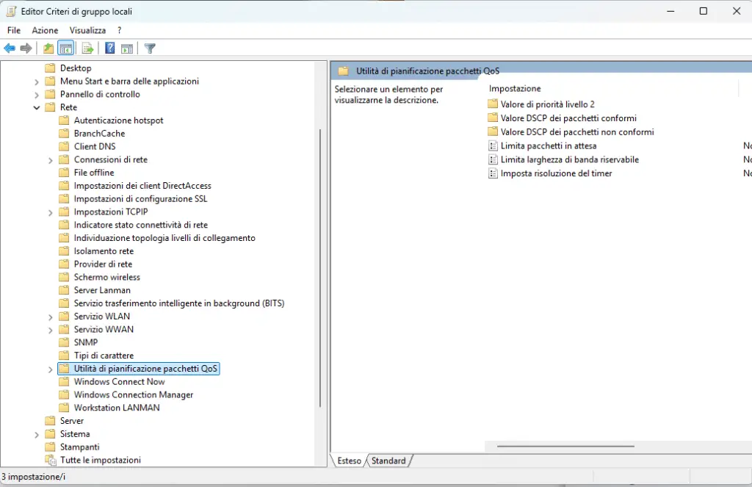Screen dimensions: 752x487
Task: Open the Visualizza menu
Action: click(87, 30)
